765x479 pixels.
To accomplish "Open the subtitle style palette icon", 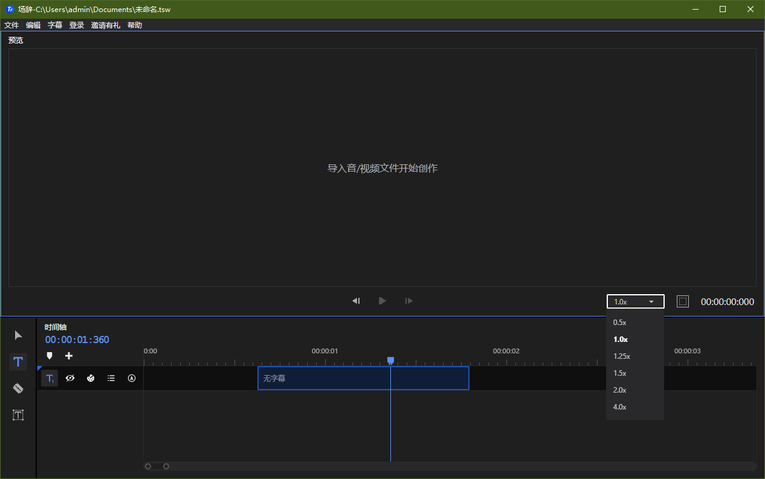I will tap(90, 378).
